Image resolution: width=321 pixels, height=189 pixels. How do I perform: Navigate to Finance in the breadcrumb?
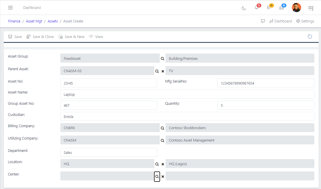click(x=14, y=21)
